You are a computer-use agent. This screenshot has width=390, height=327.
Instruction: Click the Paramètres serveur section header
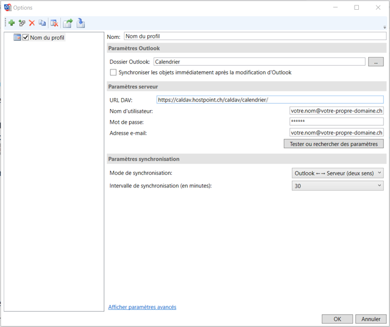[246, 86]
